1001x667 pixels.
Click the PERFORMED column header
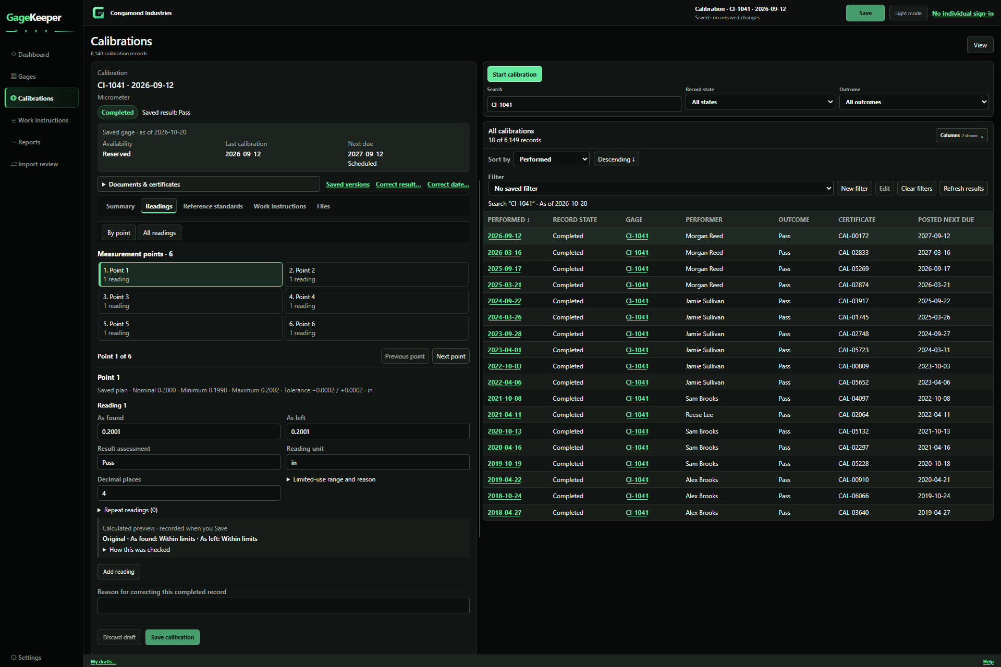coord(508,219)
